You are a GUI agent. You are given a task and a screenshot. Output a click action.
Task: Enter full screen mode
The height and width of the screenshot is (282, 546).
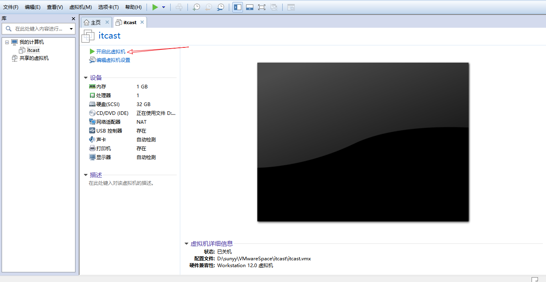(262, 7)
